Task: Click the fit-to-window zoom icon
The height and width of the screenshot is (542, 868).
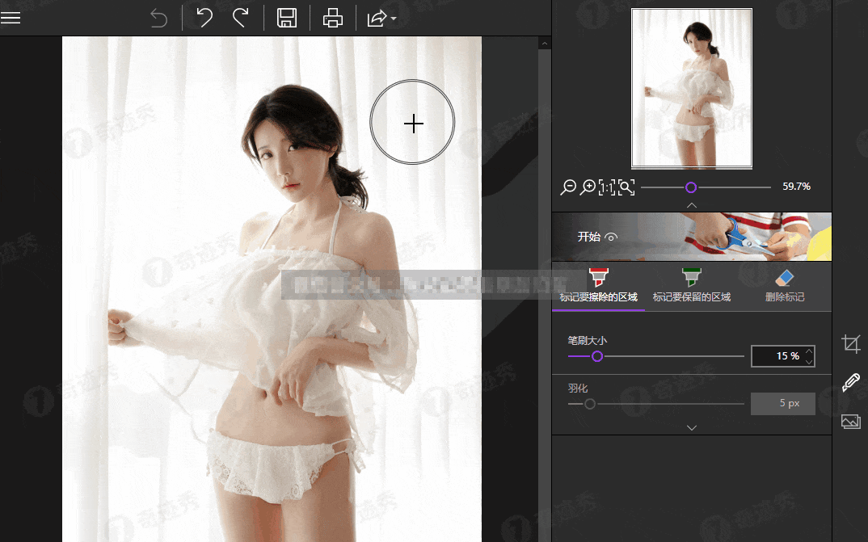Action: [626, 187]
